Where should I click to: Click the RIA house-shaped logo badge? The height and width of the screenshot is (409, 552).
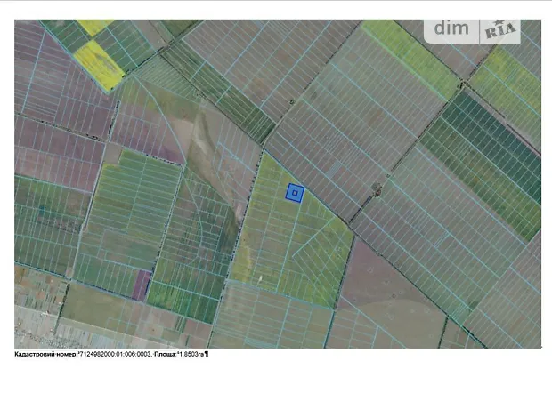500,30
